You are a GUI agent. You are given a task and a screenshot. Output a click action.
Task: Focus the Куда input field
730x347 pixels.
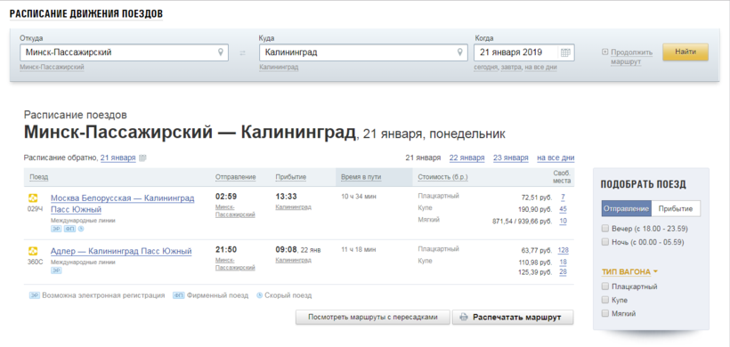coord(363,52)
